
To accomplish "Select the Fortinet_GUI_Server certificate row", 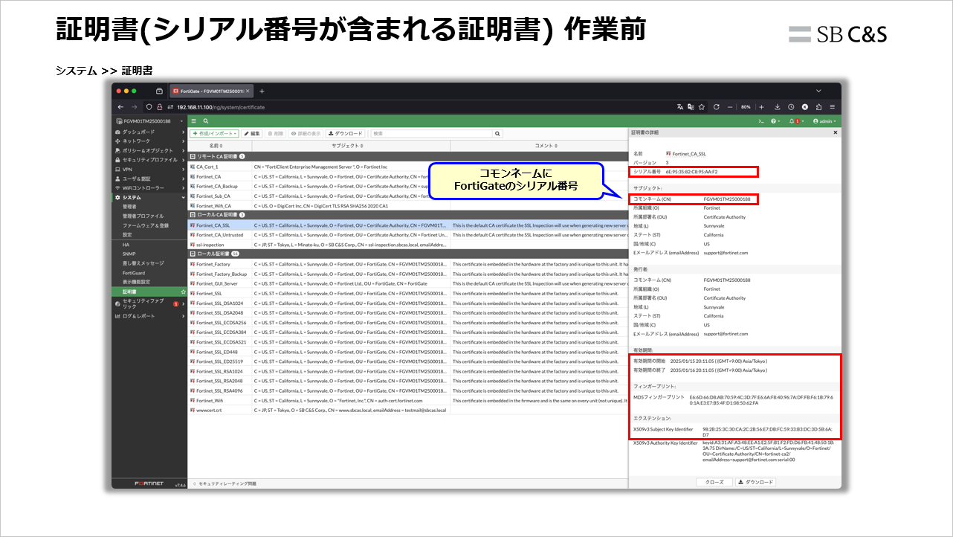I will point(408,283).
